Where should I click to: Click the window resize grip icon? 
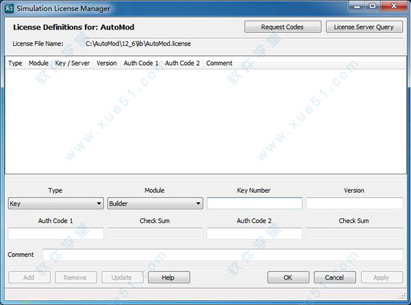pyautogui.click(x=403, y=296)
